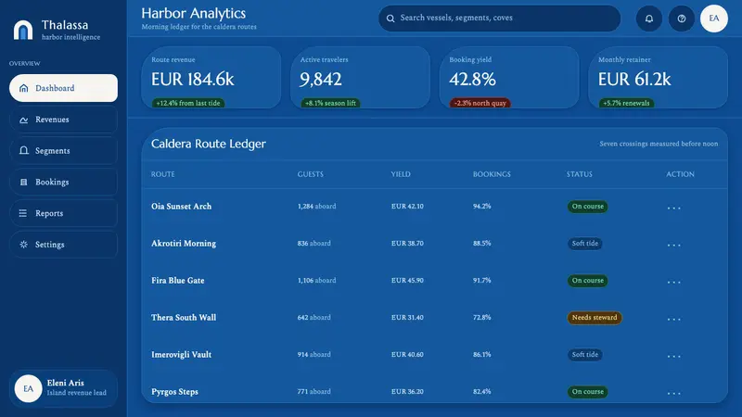The image size is (742, 417).
Task: Click +8.1% season lift badge
Action: [x=330, y=103]
